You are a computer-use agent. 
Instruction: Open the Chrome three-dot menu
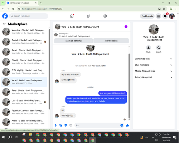coord(176,9)
